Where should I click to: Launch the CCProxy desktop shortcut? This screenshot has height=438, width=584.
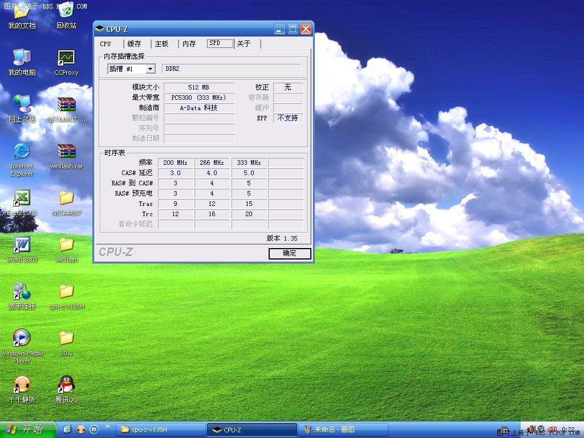[66, 62]
